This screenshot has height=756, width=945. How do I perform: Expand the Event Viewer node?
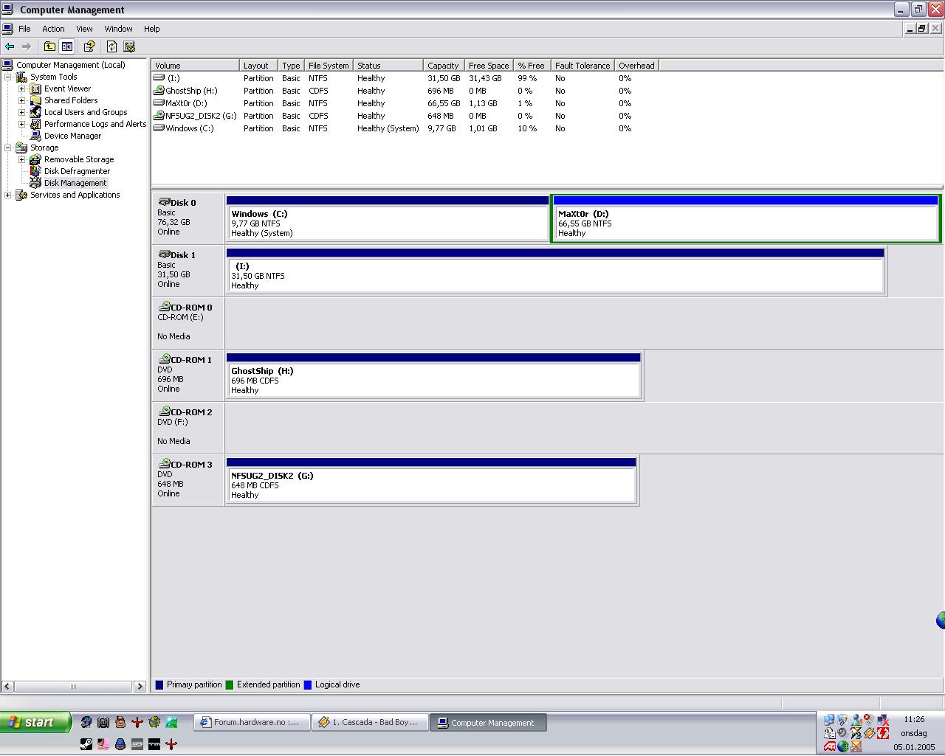pyautogui.click(x=21, y=89)
